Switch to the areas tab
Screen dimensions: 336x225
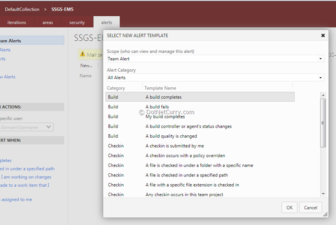click(48, 22)
